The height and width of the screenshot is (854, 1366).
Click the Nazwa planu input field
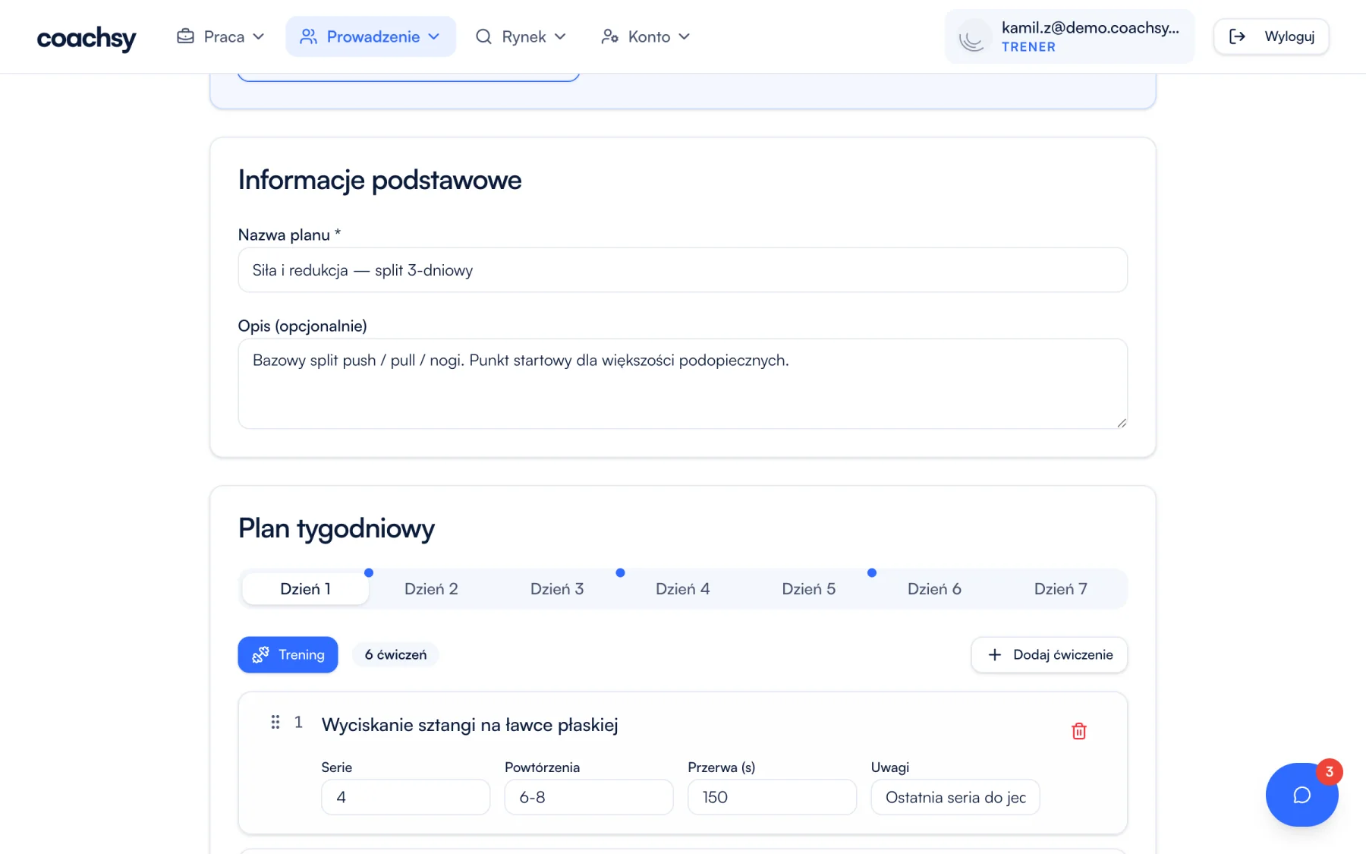(683, 270)
